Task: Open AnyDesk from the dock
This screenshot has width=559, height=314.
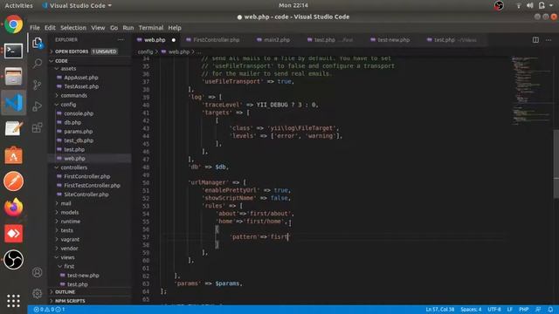Action: pyautogui.click(x=14, y=234)
